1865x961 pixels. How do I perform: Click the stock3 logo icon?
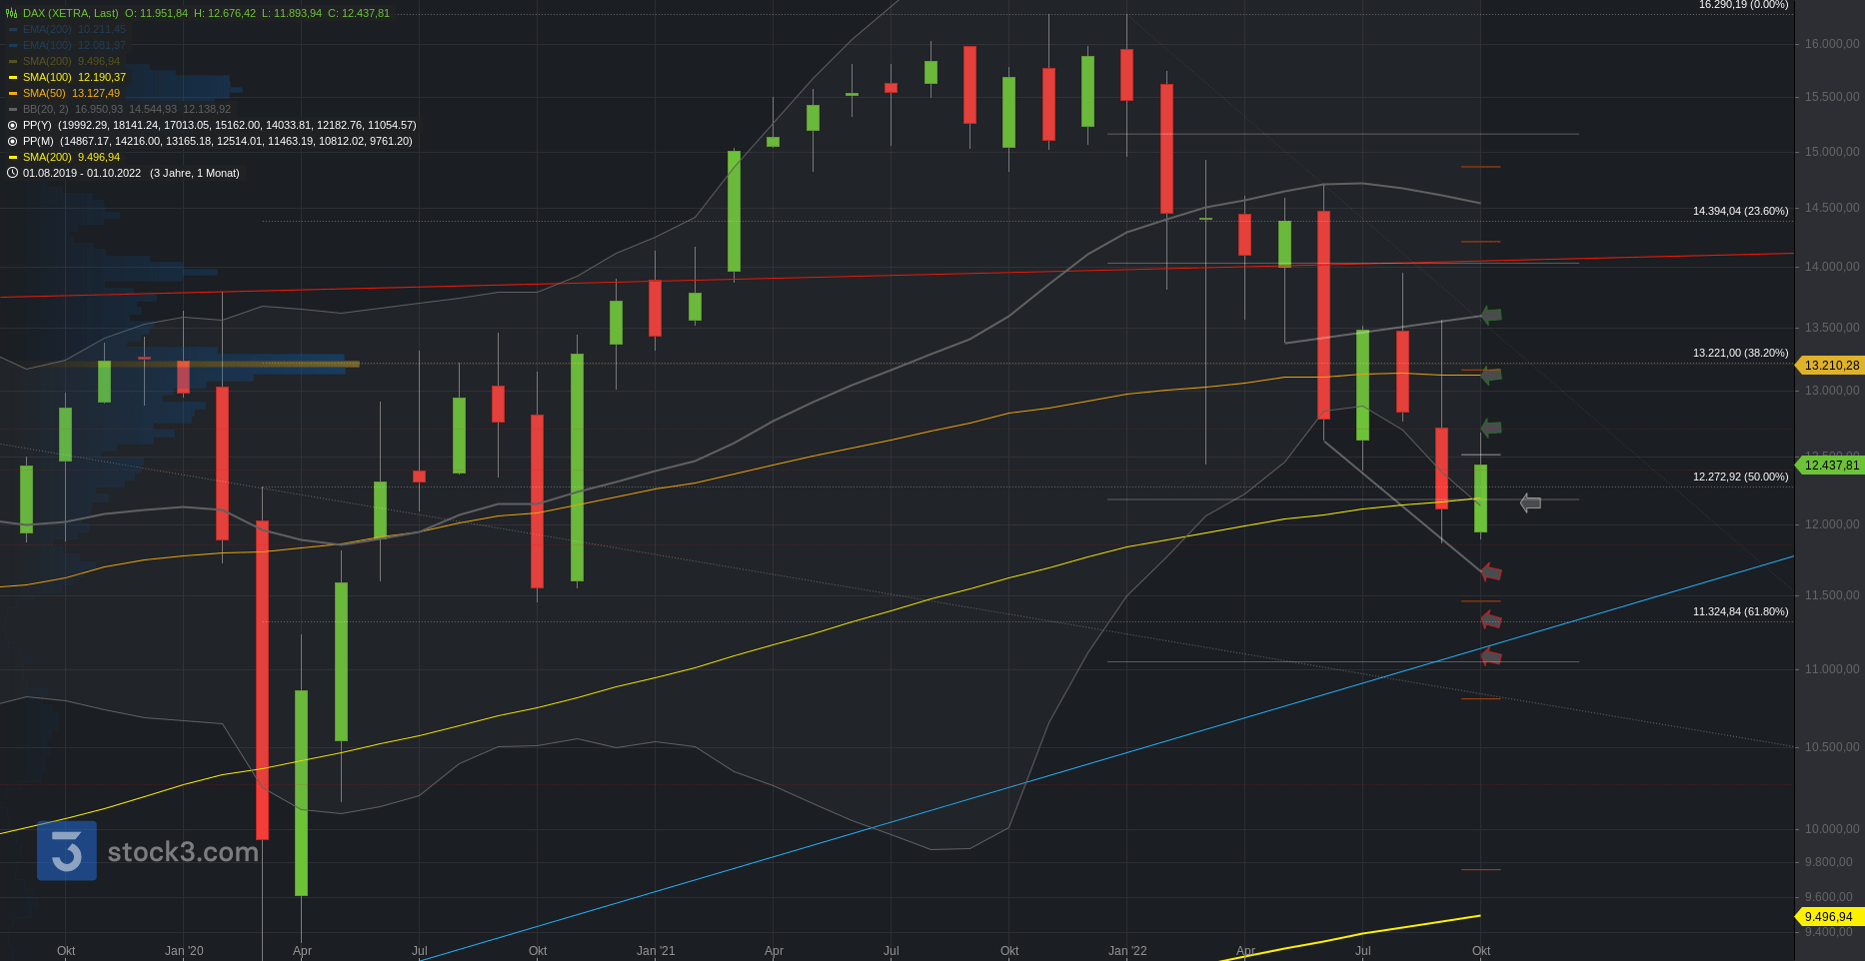[x=67, y=851]
